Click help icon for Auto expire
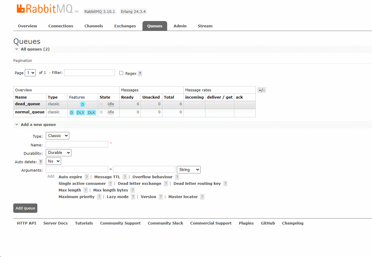The image size is (372, 257). coord(87,177)
